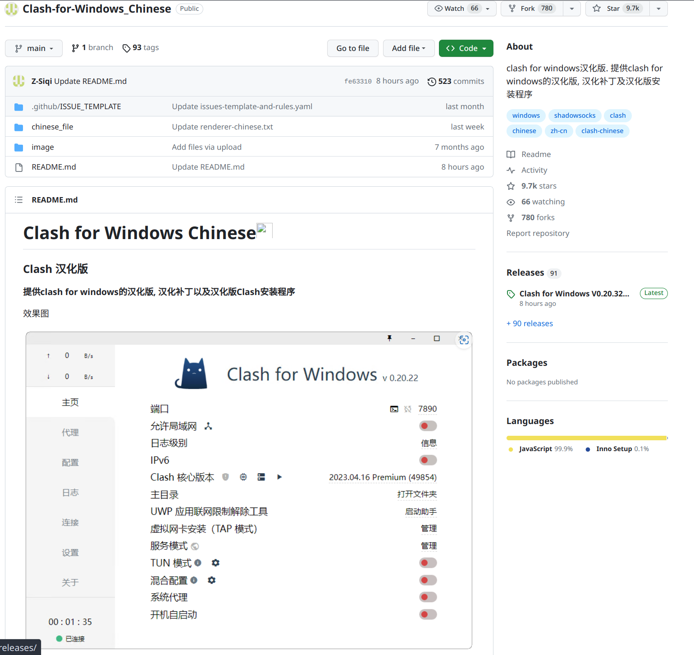Open the Readme book icon in About section

511,154
